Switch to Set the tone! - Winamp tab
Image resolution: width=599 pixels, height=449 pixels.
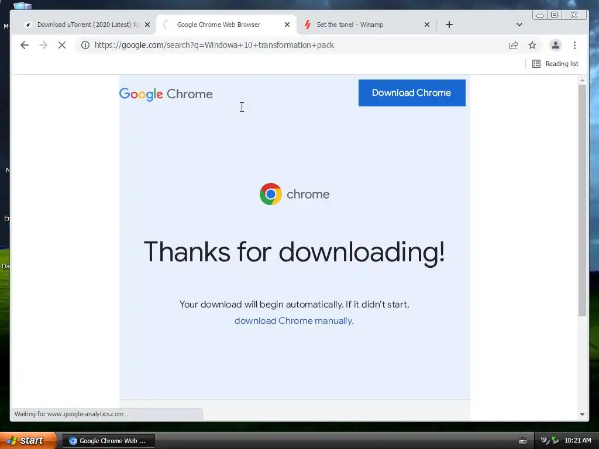[367, 25]
